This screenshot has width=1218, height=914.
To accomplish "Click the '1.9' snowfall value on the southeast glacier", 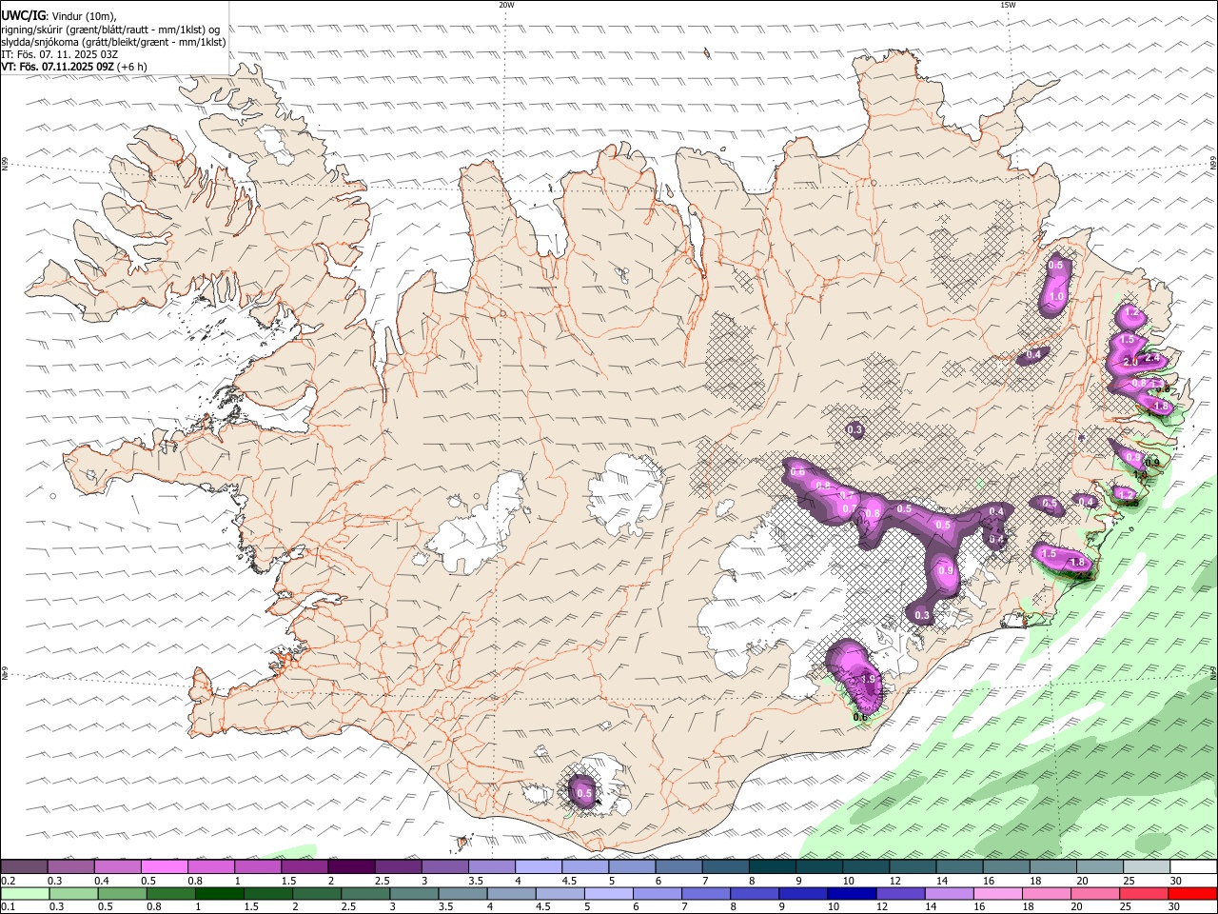I will tap(867, 679).
